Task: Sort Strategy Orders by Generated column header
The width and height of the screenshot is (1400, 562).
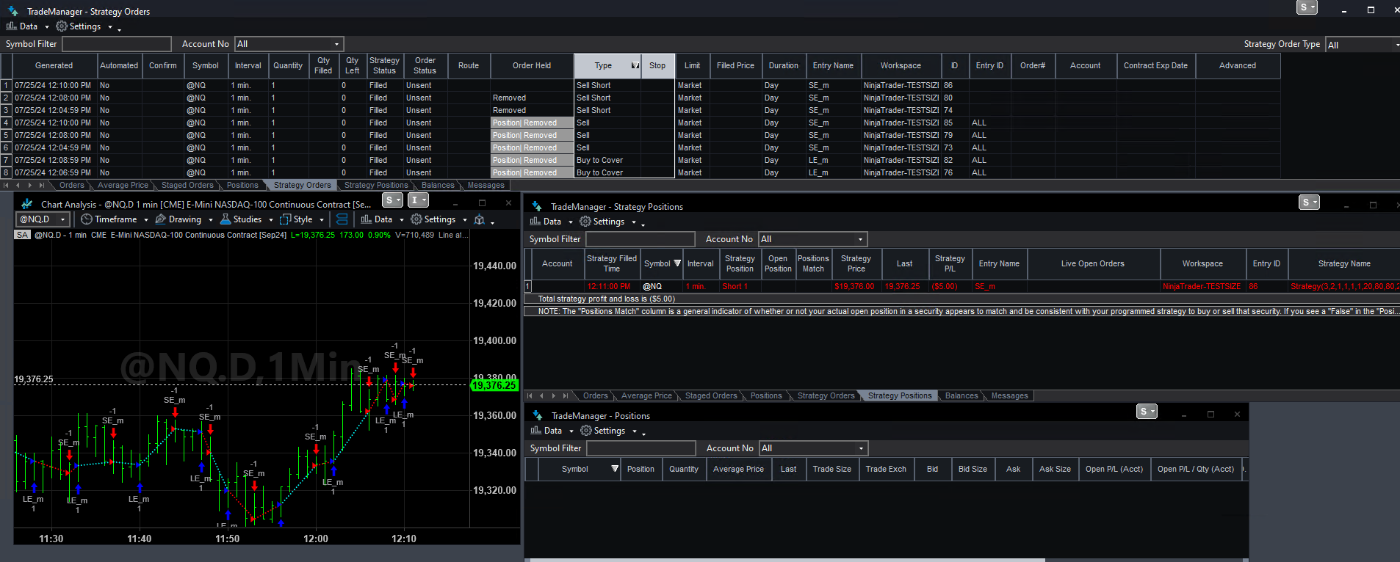Action: (x=54, y=66)
